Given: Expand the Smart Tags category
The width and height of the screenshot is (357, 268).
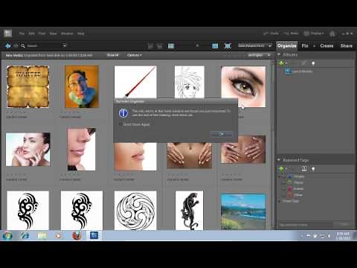Looking at the screenshot, I should pyautogui.click(x=279, y=201).
